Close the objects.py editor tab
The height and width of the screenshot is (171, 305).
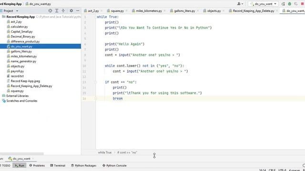tap(224, 11)
